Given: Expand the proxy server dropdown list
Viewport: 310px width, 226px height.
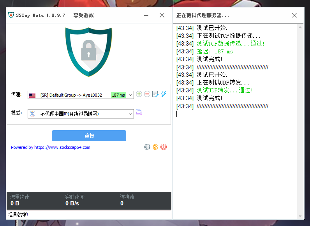Looking at the screenshot, I should click(130, 95).
